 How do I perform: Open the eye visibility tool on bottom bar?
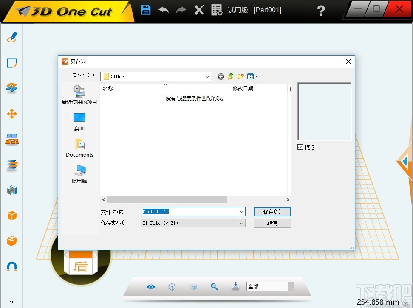151,287
